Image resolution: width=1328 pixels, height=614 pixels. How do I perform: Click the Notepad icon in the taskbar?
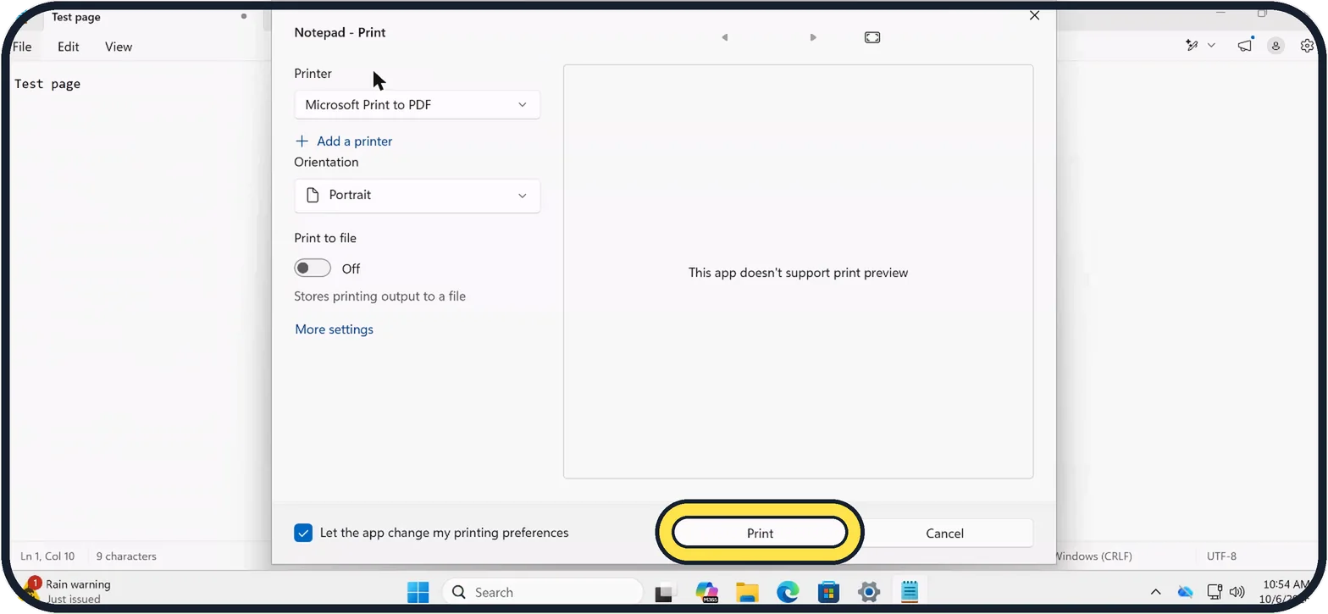[x=910, y=592]
